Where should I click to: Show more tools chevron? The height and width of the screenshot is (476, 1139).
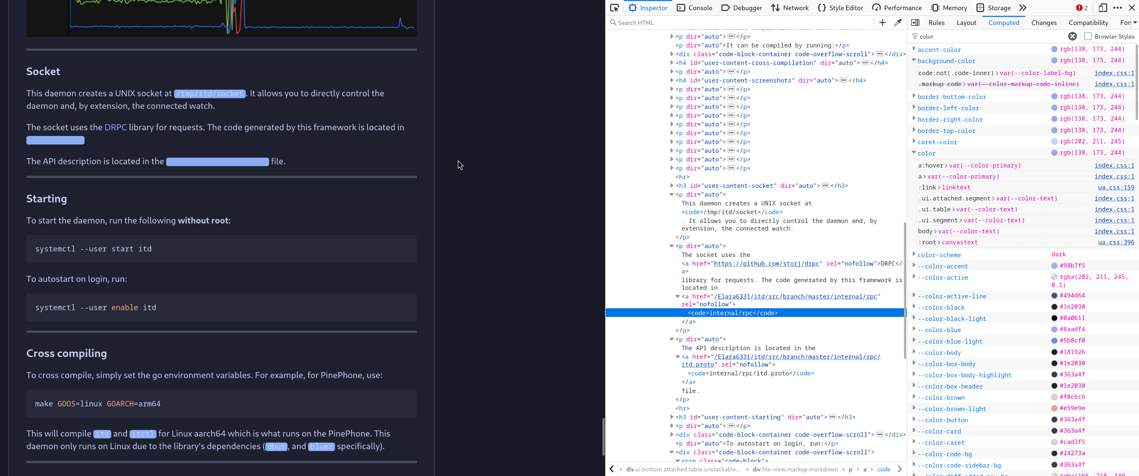(1023, 8)
